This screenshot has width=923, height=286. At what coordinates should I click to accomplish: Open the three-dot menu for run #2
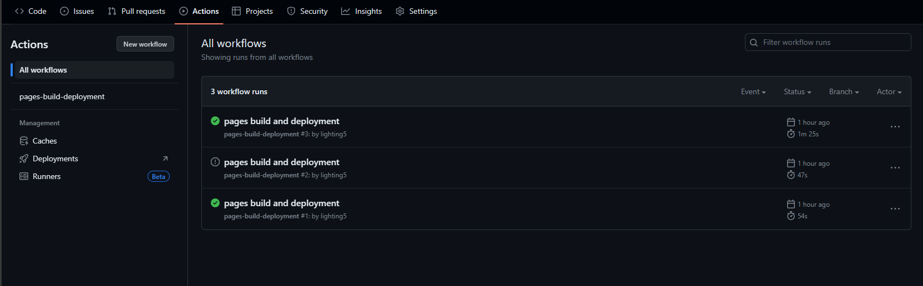895,168
